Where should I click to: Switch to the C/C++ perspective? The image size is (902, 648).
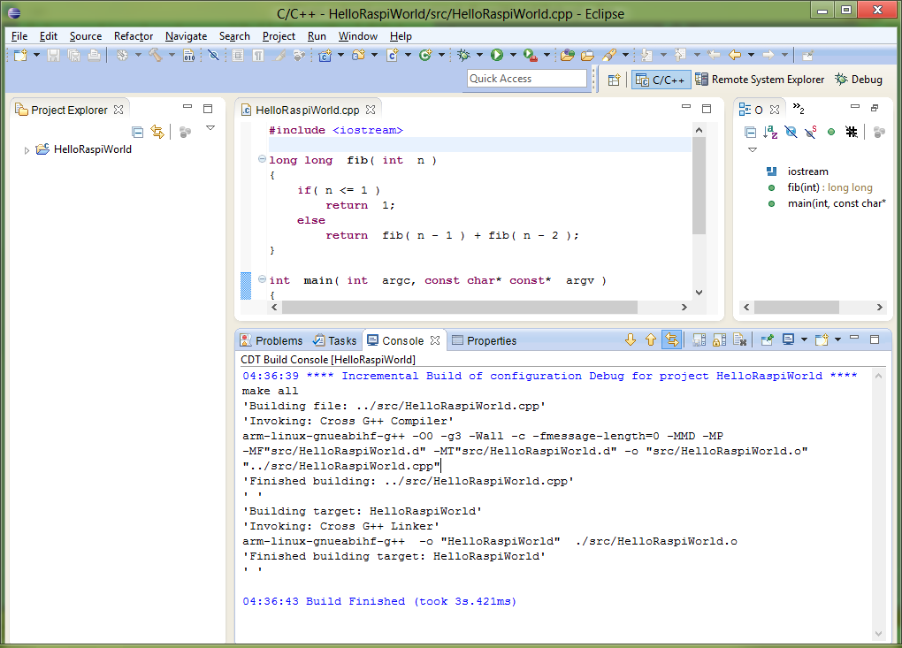click(661, 80)
